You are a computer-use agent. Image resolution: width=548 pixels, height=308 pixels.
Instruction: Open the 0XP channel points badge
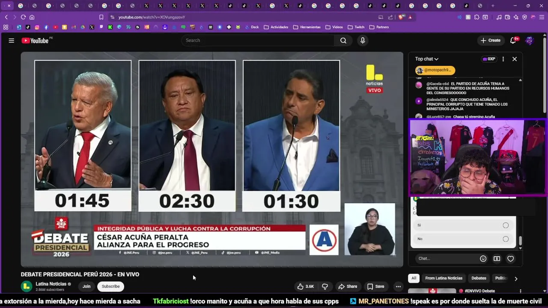[x=489, y=59]
